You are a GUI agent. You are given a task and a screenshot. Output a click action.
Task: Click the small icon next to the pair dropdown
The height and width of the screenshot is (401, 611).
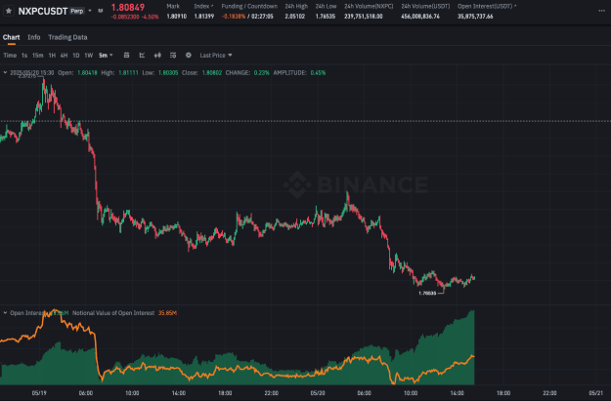(x=101, y=11)
